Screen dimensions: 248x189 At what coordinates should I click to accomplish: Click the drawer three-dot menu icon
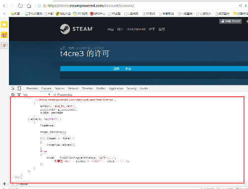point(13,184)
